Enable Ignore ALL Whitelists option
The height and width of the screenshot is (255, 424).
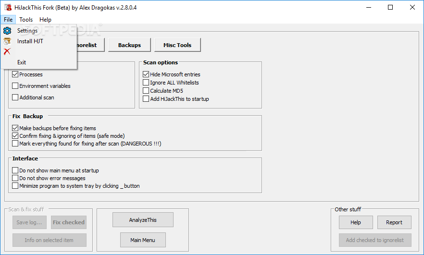point(146,83)
